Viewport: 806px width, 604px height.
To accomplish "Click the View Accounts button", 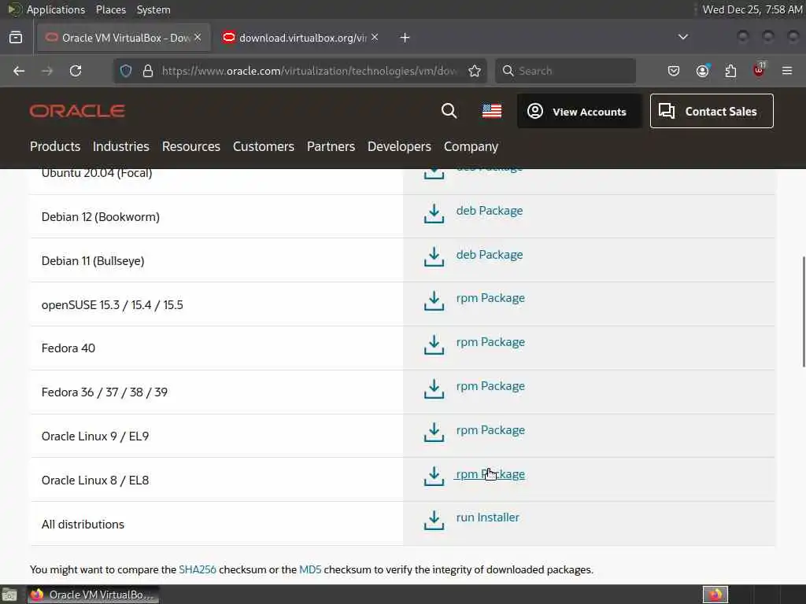I will 579,111.
